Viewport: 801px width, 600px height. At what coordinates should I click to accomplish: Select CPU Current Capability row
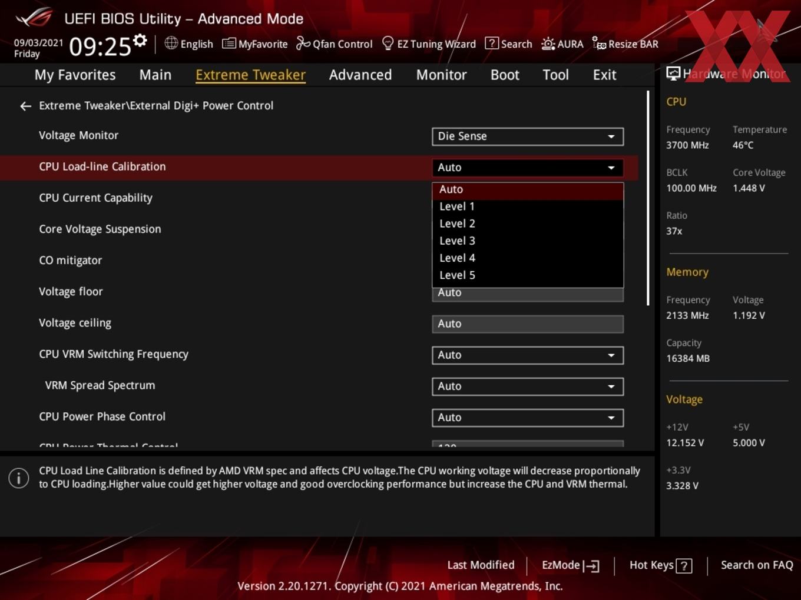(x=95, y=198)
